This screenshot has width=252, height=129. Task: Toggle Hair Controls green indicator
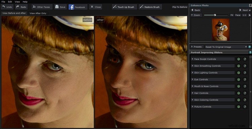[239, 93]
